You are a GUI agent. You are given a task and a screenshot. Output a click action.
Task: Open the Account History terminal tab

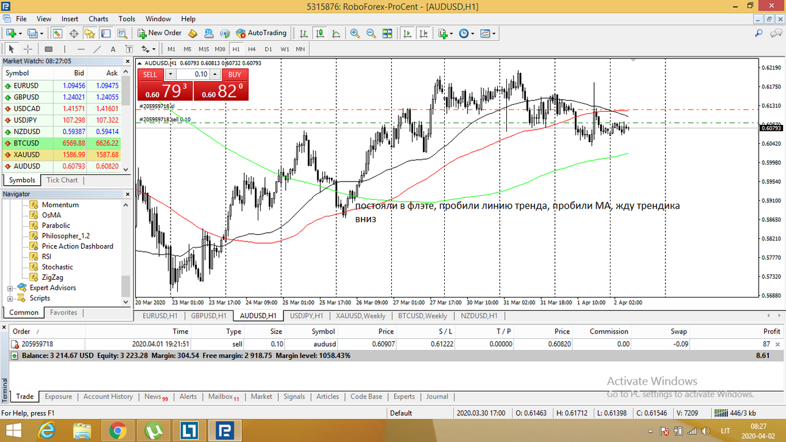[108, 396]
